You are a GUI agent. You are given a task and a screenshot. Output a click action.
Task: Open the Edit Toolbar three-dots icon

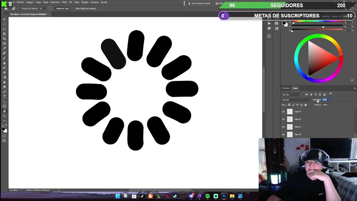(x=4, y=121)
